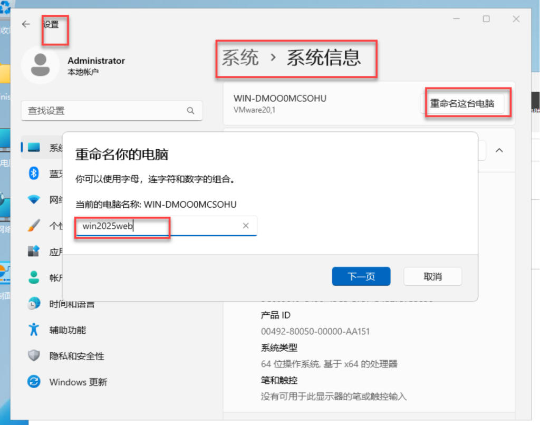
Task: Select the Apps icon in sidebar
Action: (x=34, y=252)
